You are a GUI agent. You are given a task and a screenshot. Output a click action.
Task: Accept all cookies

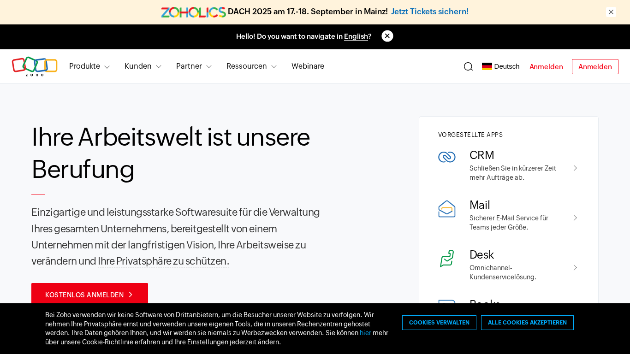[x=527, y=323]
